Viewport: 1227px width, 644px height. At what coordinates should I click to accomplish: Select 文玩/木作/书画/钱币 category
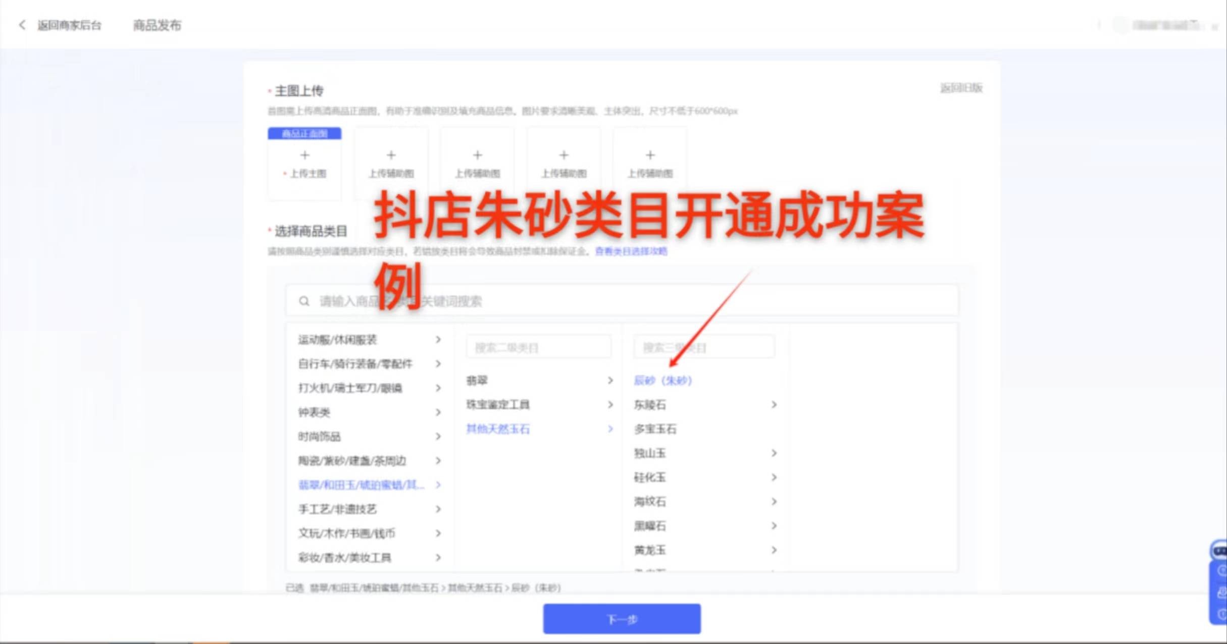click(346, 533)
